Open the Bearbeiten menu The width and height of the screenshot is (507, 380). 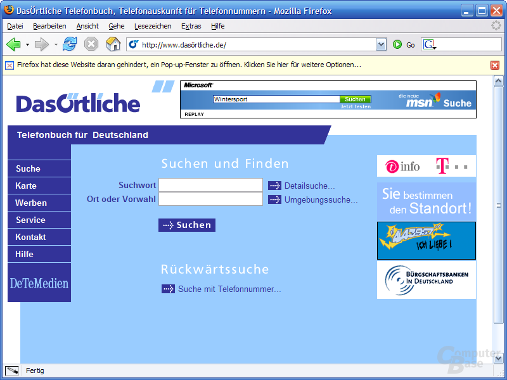49,26
